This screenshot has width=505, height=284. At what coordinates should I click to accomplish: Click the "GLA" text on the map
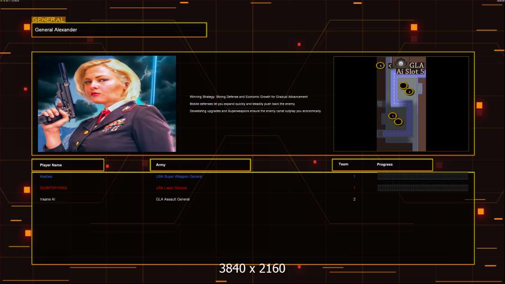(416, 65)
